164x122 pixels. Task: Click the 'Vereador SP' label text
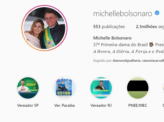[x=28, y=105]
